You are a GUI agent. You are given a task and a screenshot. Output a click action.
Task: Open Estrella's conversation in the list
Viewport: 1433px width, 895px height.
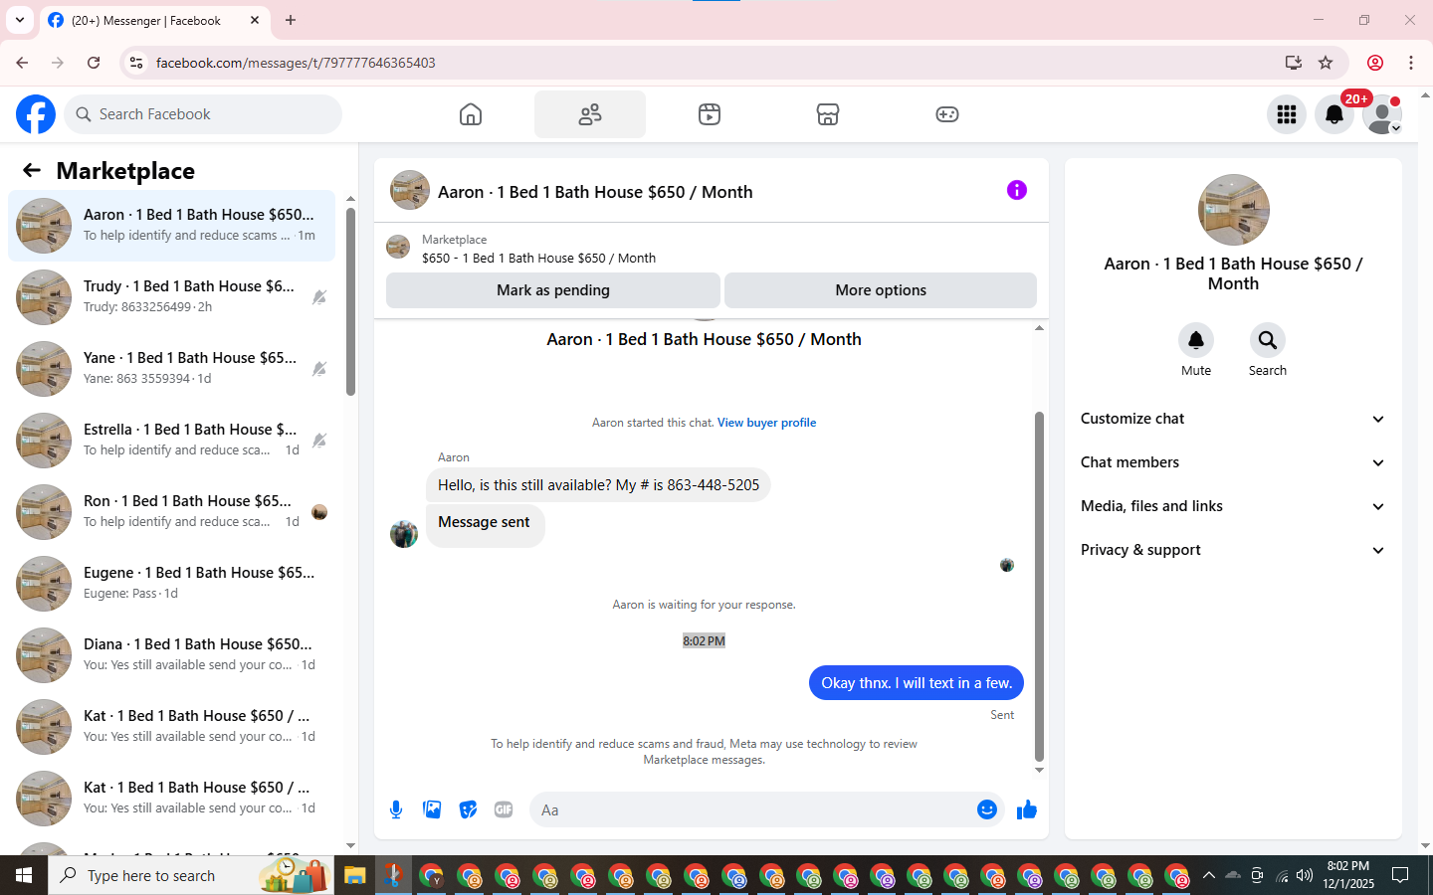tap(172, 441)
